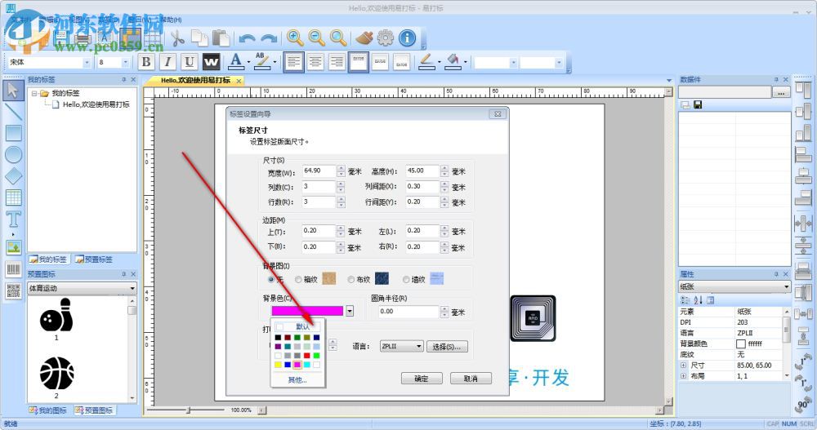Click the 选择(S)... button
Viewport: 817px width, 430px height.
coord(447,346)
